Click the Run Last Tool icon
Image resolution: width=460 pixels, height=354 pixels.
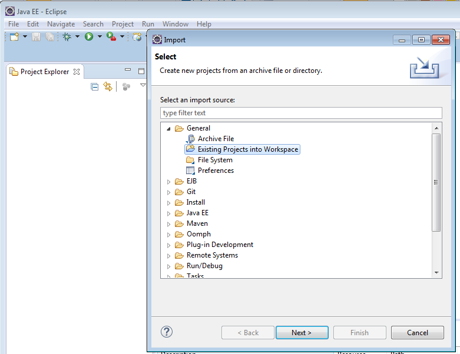[x=111, y=36]
